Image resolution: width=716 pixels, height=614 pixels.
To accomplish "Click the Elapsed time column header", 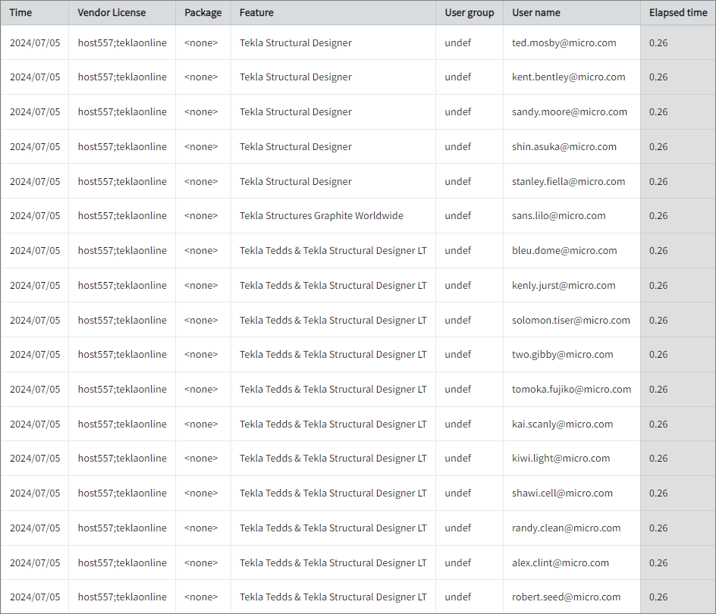I will [x=677, y=12].
